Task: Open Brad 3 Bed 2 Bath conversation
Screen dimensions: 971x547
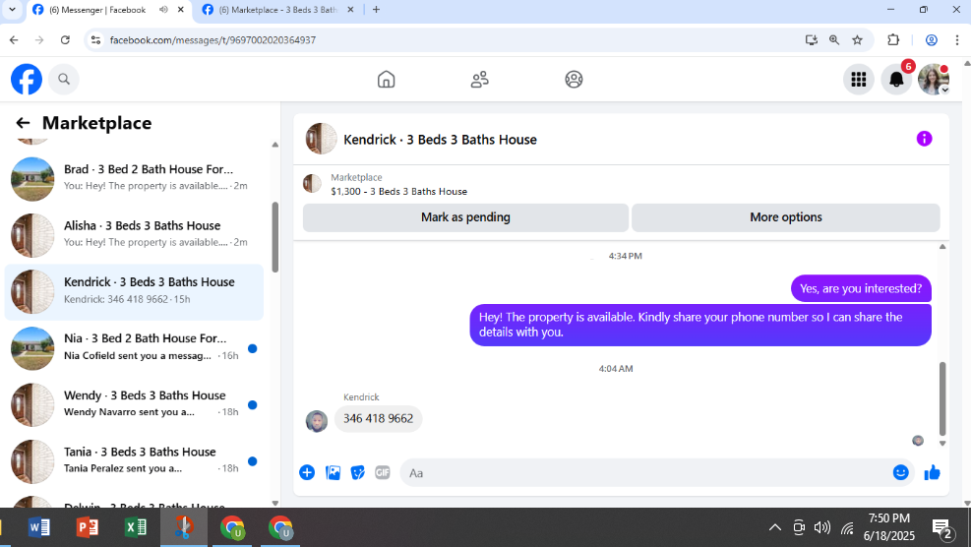Action: (x=134, y=177)
